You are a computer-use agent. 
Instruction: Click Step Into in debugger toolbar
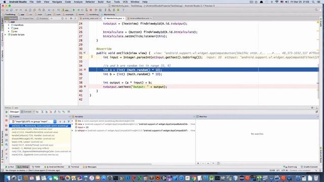click(47, 112)
